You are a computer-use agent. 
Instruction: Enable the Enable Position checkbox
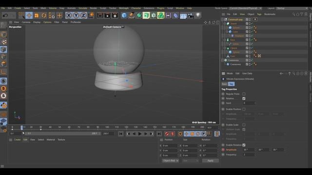click(244, 109)
